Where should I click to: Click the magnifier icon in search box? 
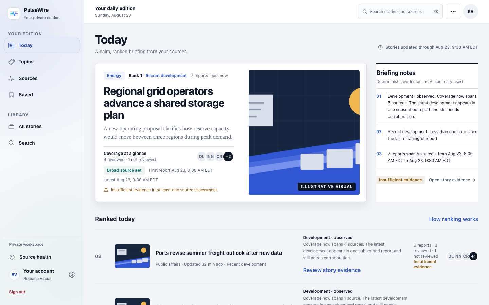365,12
